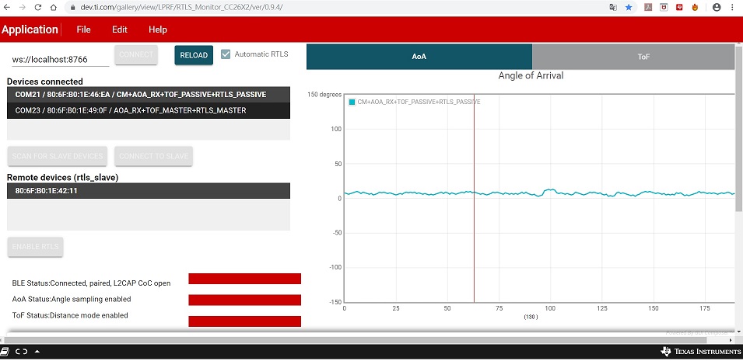
Task: Click the ToF Status distance mode text
Action: [x=70, y=315]
